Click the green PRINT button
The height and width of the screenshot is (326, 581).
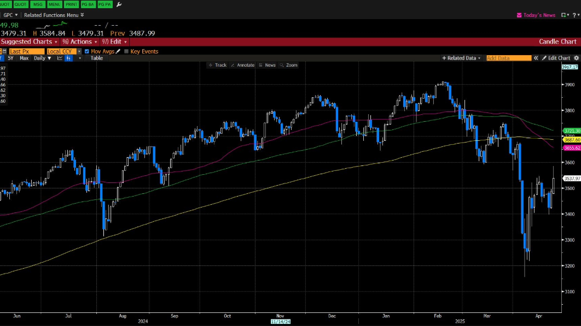[71, 4]
